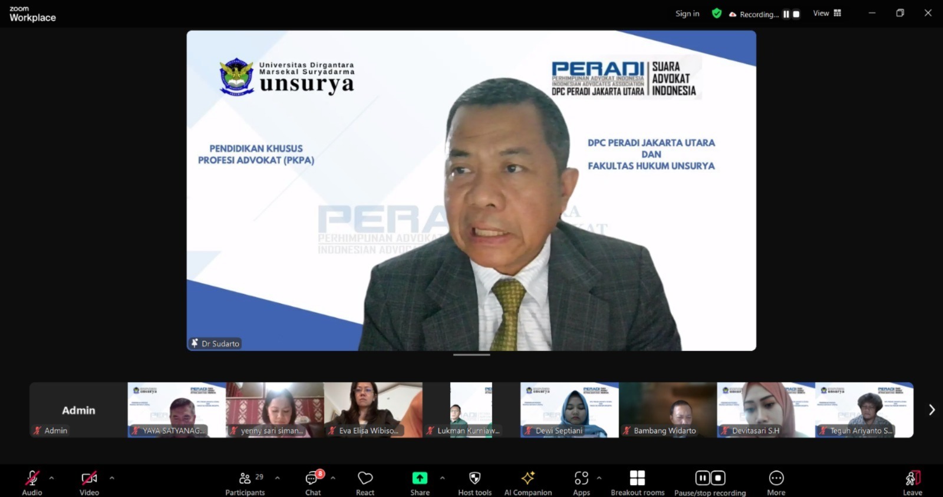Open Host tools shield menu
This screenshot has height=497, width=943.
coord(474,482)
